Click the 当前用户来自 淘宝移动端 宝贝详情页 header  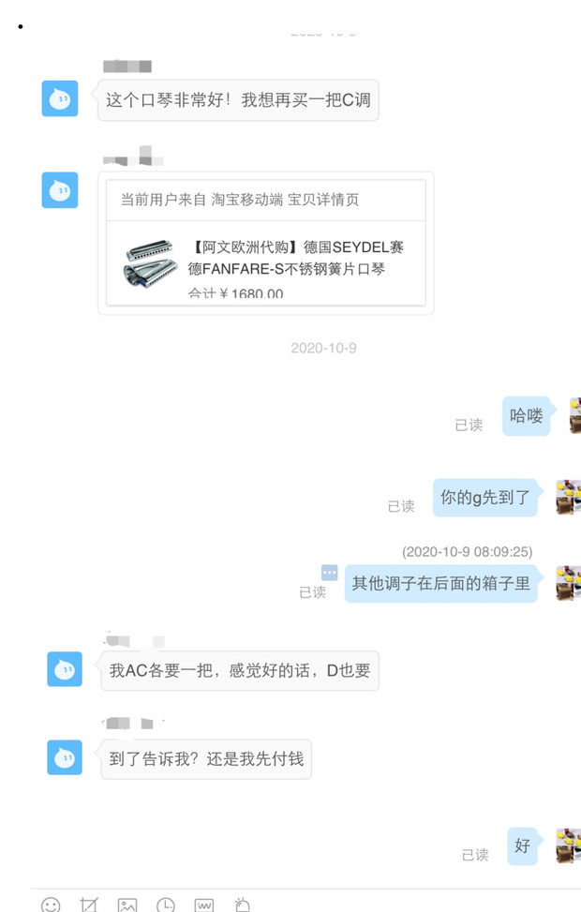pyautogui.click(x=266, y=200)
